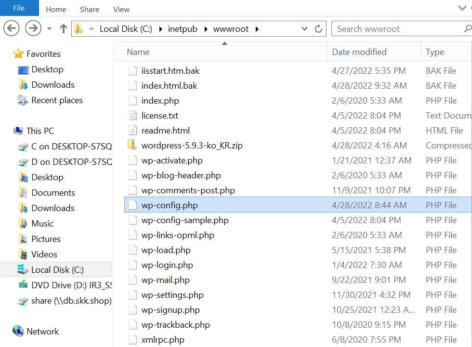Image resolution: width=472 pixels, height=347 pixels.
Task: Sort by the Type column header
Action: point(446,52)
